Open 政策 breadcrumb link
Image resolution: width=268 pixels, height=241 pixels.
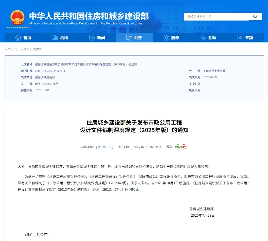pos(26,49)
